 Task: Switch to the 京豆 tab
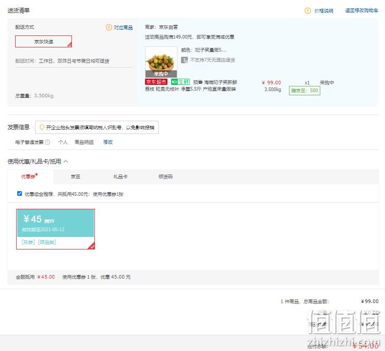point(75,177)
